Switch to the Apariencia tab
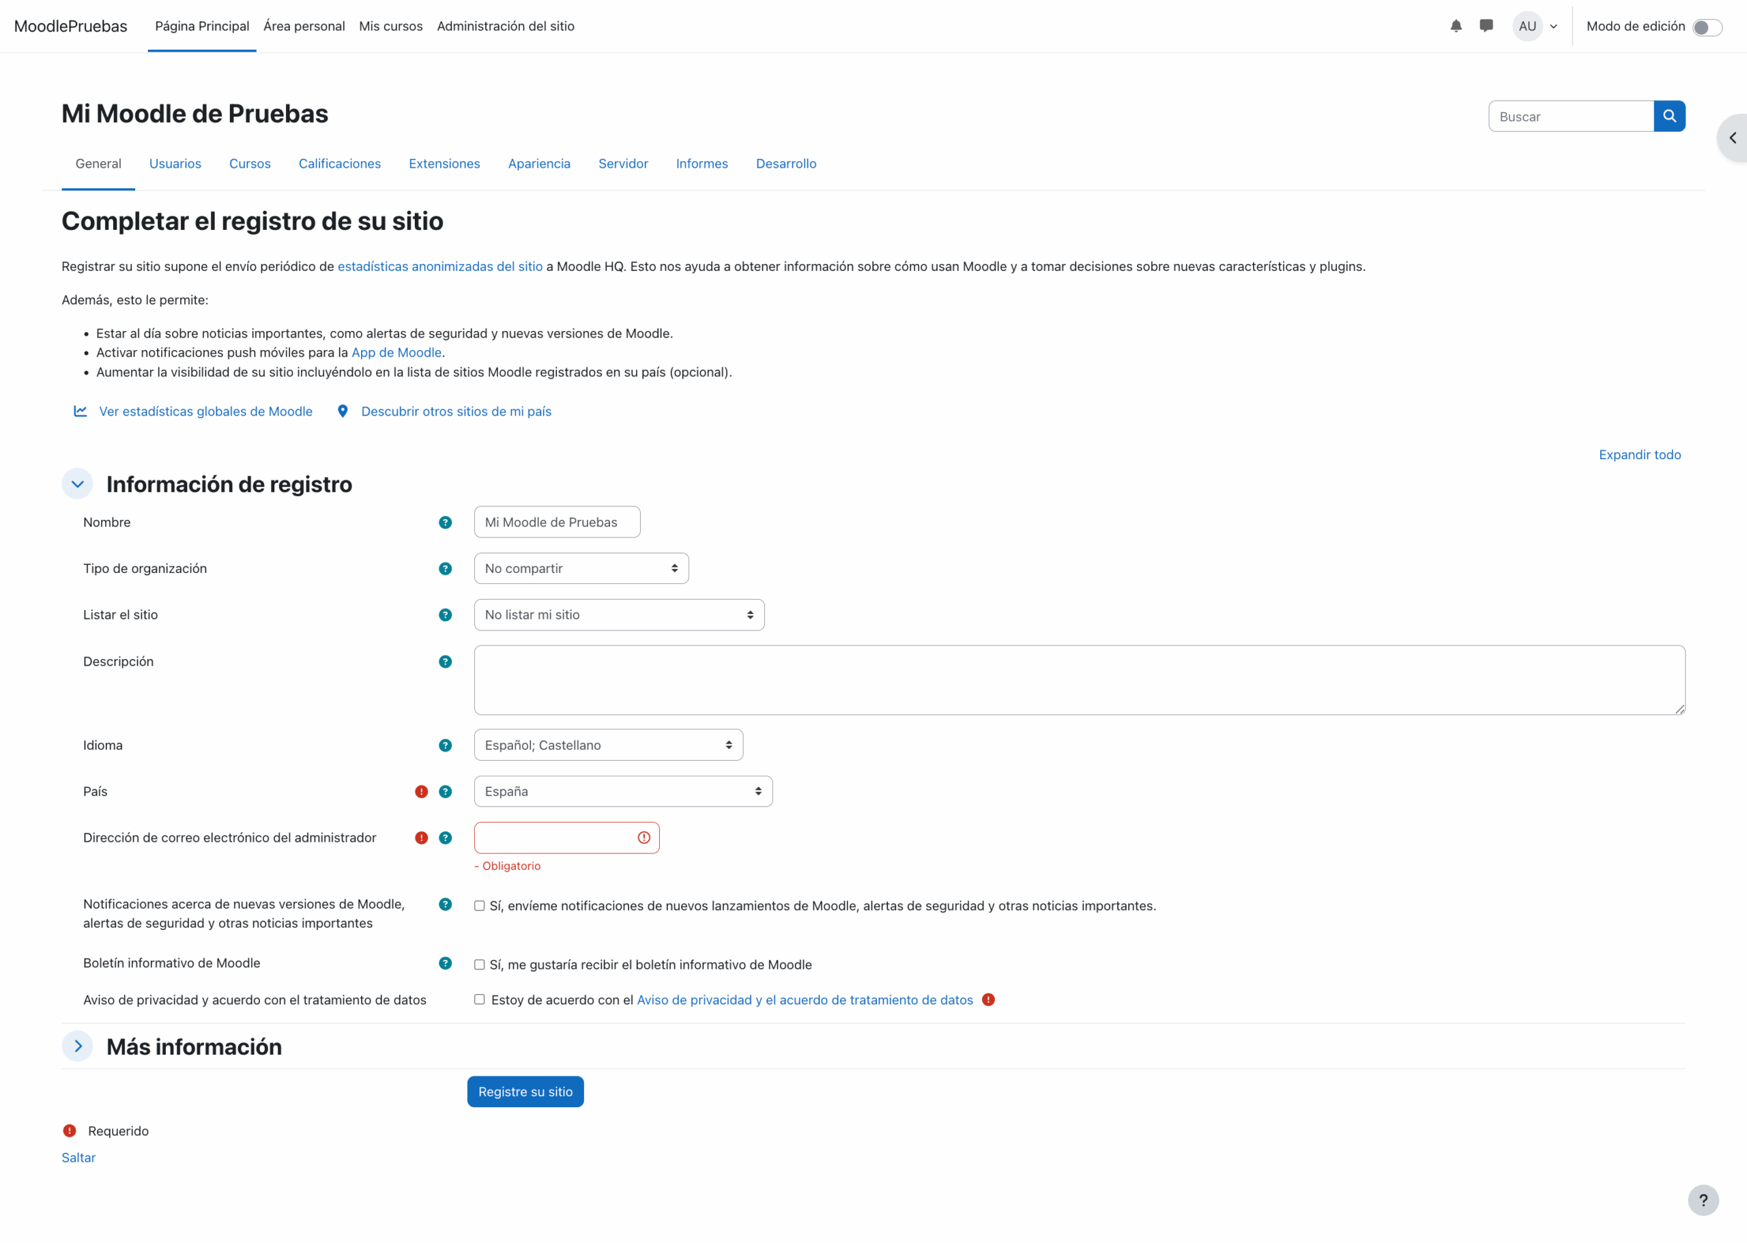 (x=539, y=164)
